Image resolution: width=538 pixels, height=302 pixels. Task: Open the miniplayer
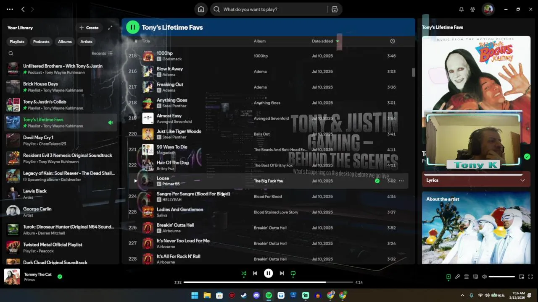click(x=522, y=277)
